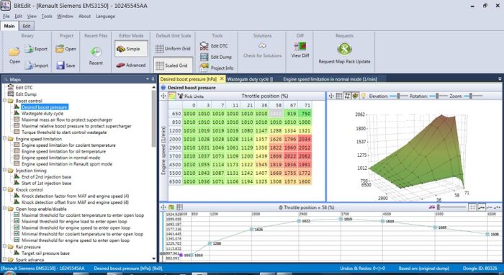Click the Export binary icon

(x=30, y=49)
